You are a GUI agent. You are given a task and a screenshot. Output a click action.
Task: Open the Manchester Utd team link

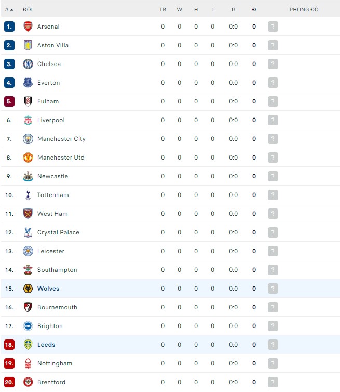click(61, 158)
